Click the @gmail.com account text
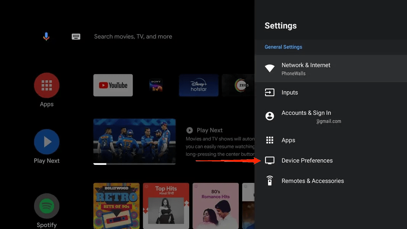 tap(328, 121)
